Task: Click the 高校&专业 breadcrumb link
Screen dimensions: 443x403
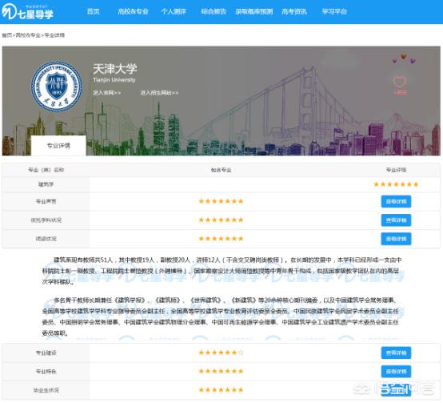Action: point(28,35)
